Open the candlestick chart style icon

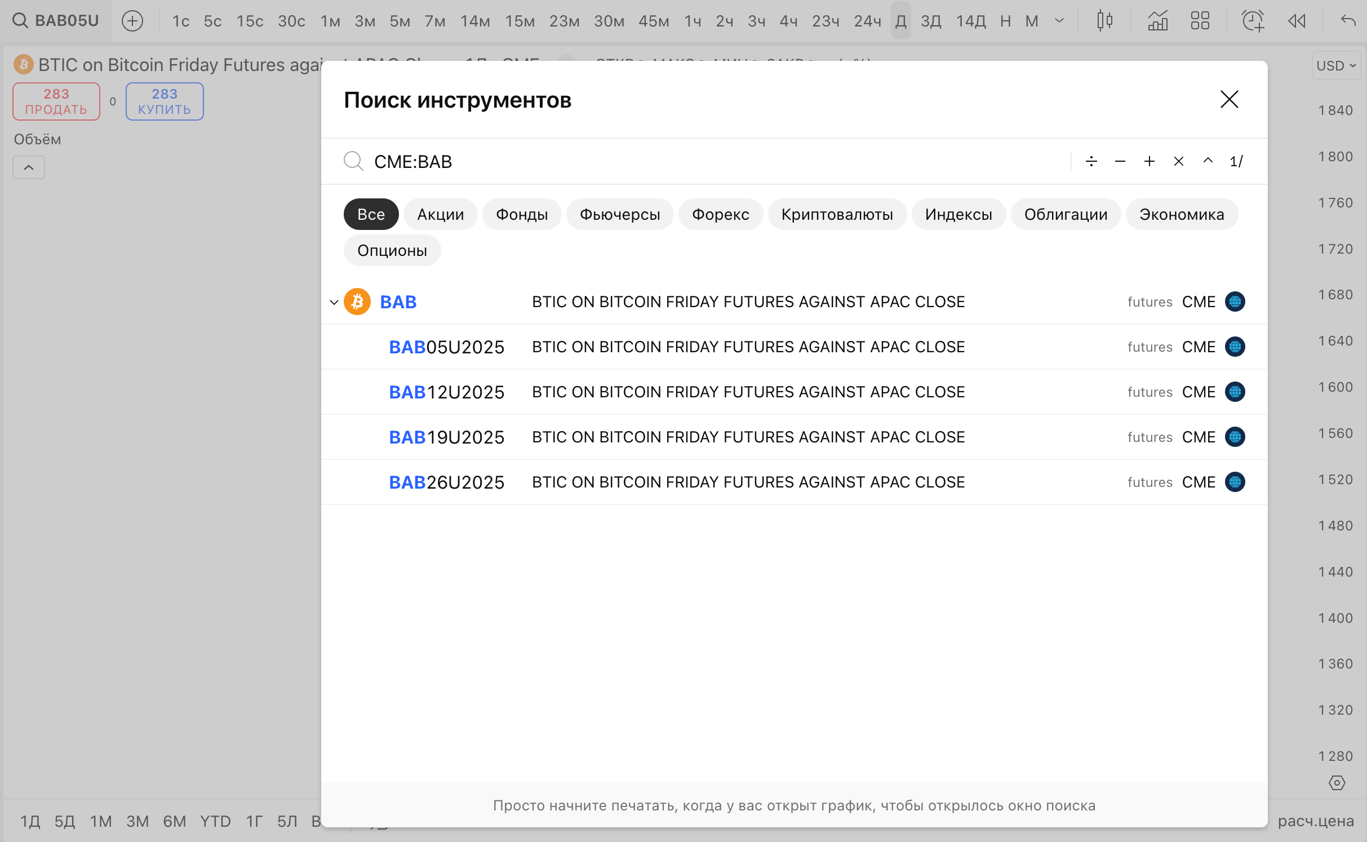pos(1104,21)
